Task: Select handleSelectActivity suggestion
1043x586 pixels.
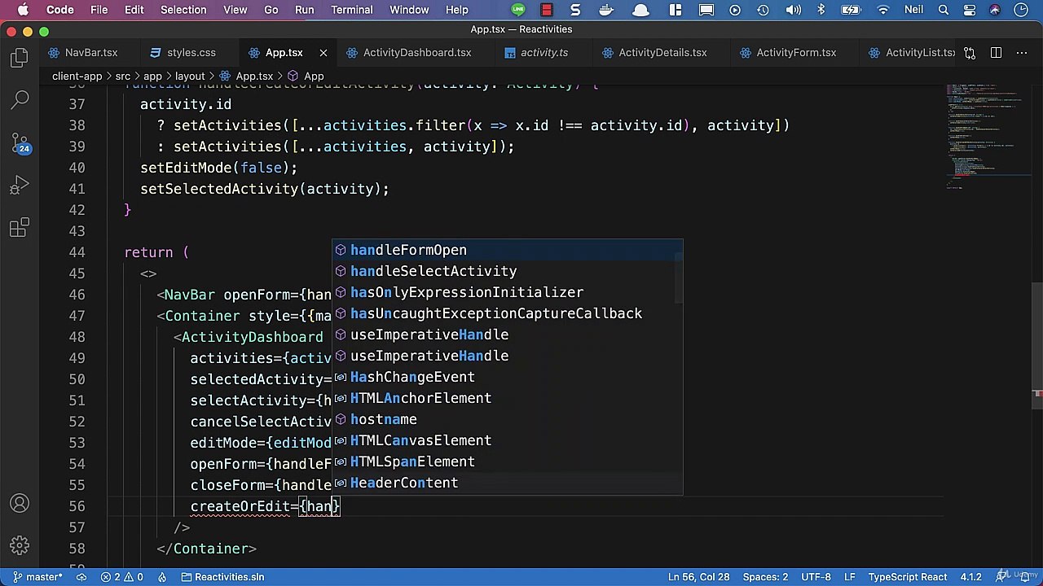Action: click(507, 271)
